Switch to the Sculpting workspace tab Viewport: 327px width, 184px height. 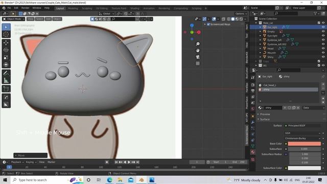pyautogui.click(x=87, y=8)
